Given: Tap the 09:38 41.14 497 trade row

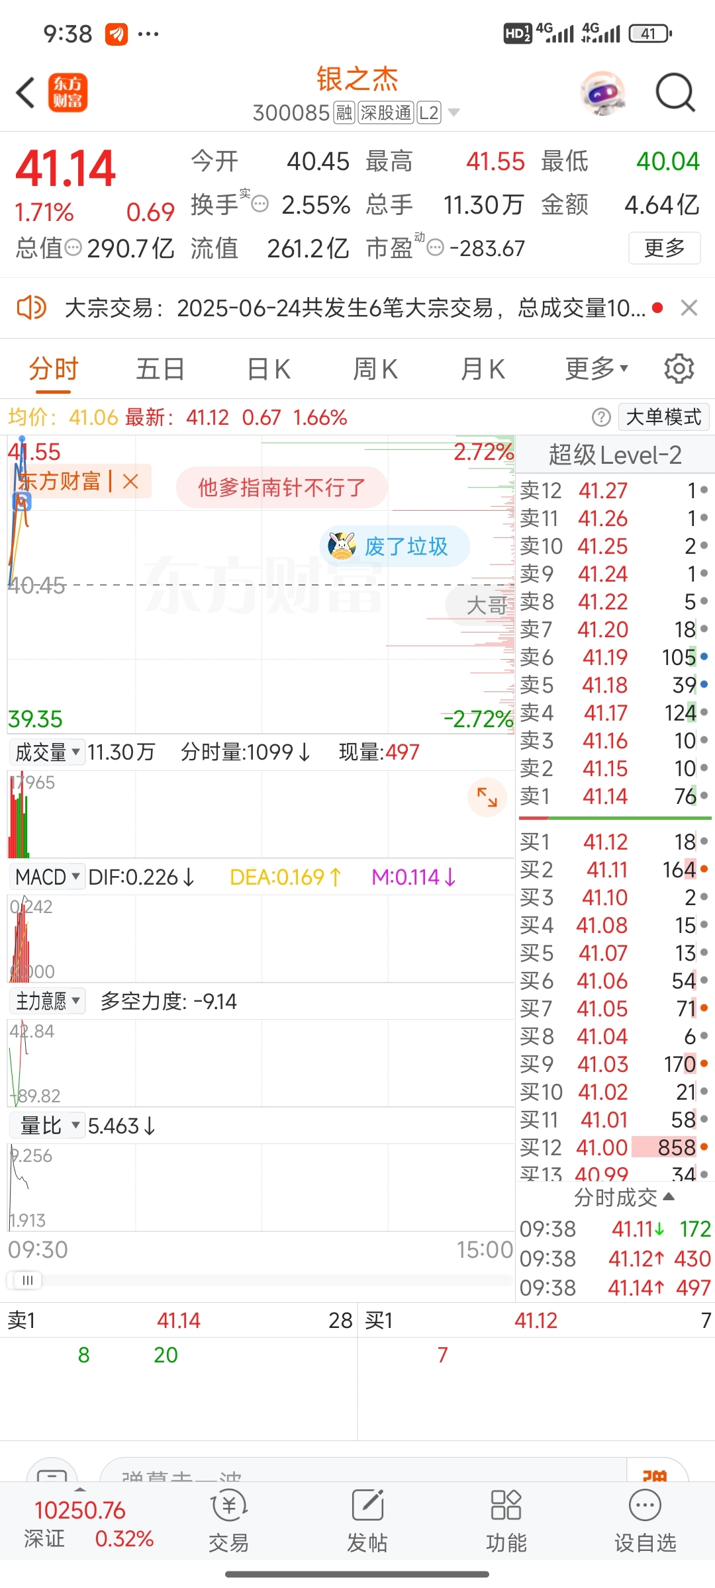Looking at the screenshot, I should (x=615, y=1288).
